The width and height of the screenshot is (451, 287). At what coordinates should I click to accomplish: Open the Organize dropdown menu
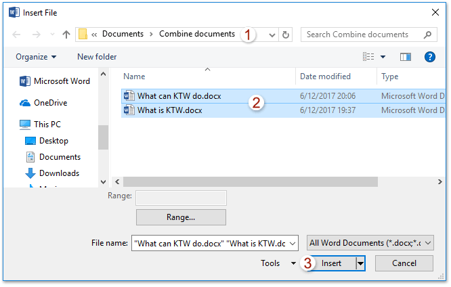[x=36, y=57]
